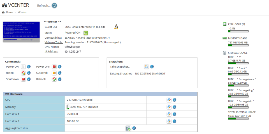Click the Linux penguin icon
269x134 pixels.
(116, 27)
